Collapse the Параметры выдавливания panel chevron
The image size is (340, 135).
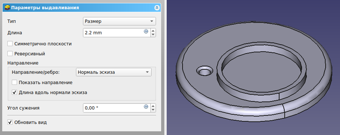coord(157,8)
